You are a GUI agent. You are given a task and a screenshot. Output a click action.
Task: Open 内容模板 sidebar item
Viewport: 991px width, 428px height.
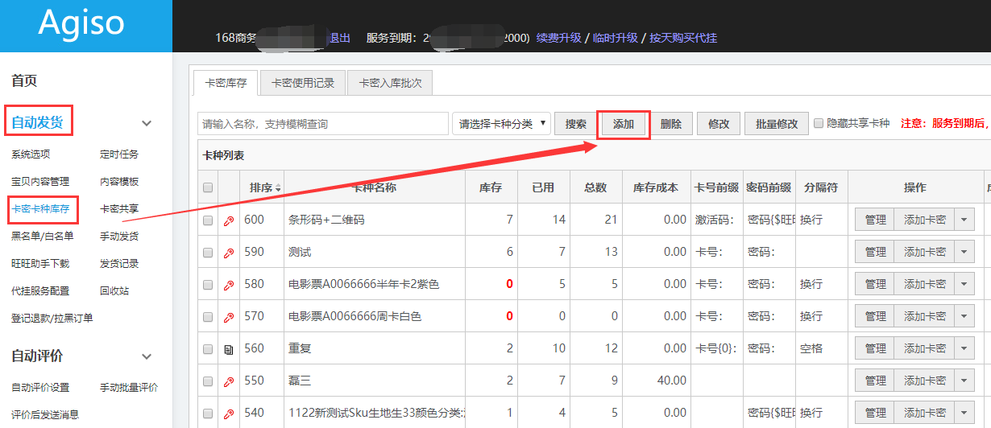coord(119,182)
